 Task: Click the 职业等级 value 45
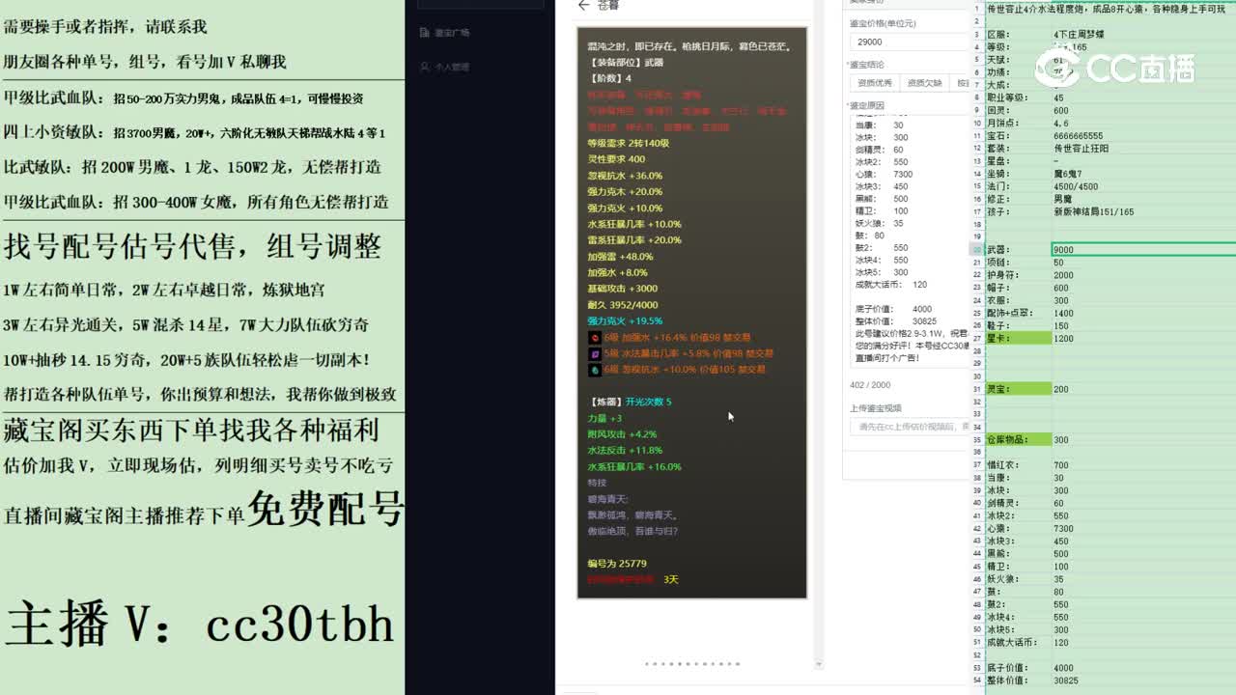click(1059, 98)
